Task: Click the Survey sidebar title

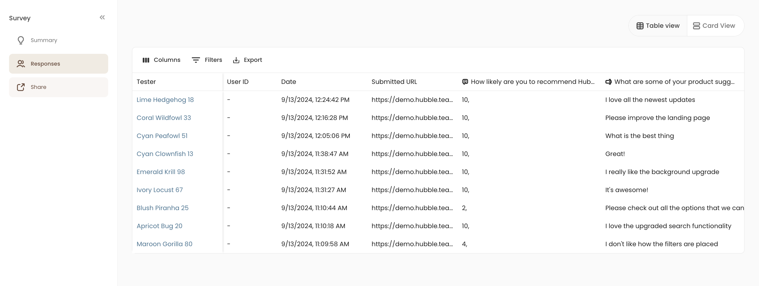Action: pyautogui.click(x=20, y=18)
